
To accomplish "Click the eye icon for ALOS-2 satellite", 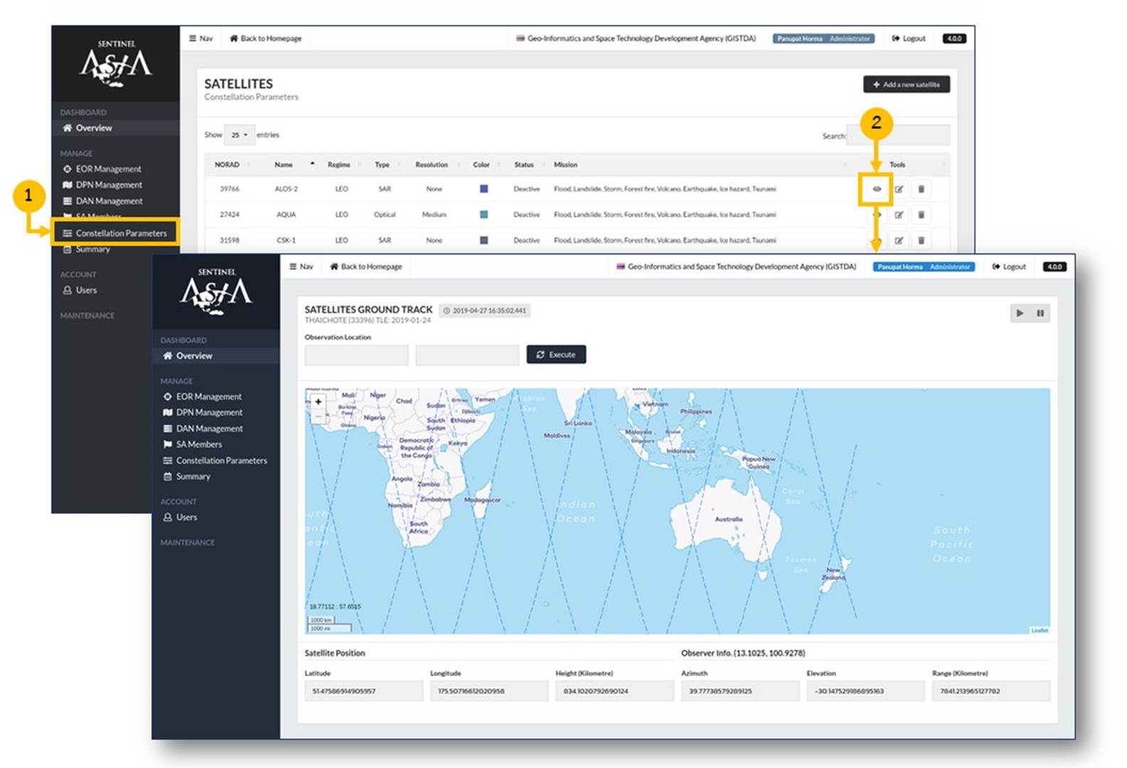I will 877,189.
